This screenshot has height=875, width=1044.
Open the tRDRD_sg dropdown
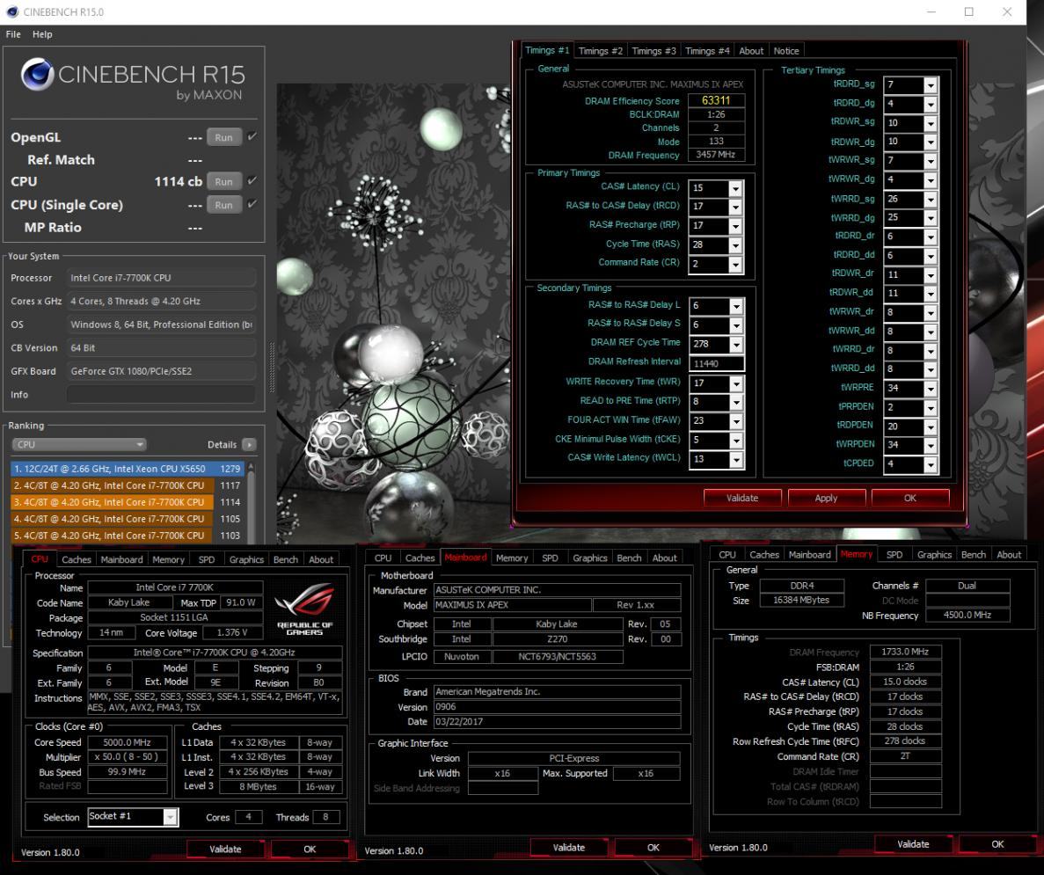pos(931,85)
